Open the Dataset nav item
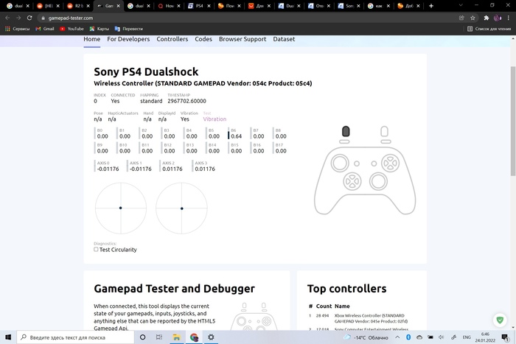The width and height of the screenshot is (516, 344). click(x=284, y=39)
